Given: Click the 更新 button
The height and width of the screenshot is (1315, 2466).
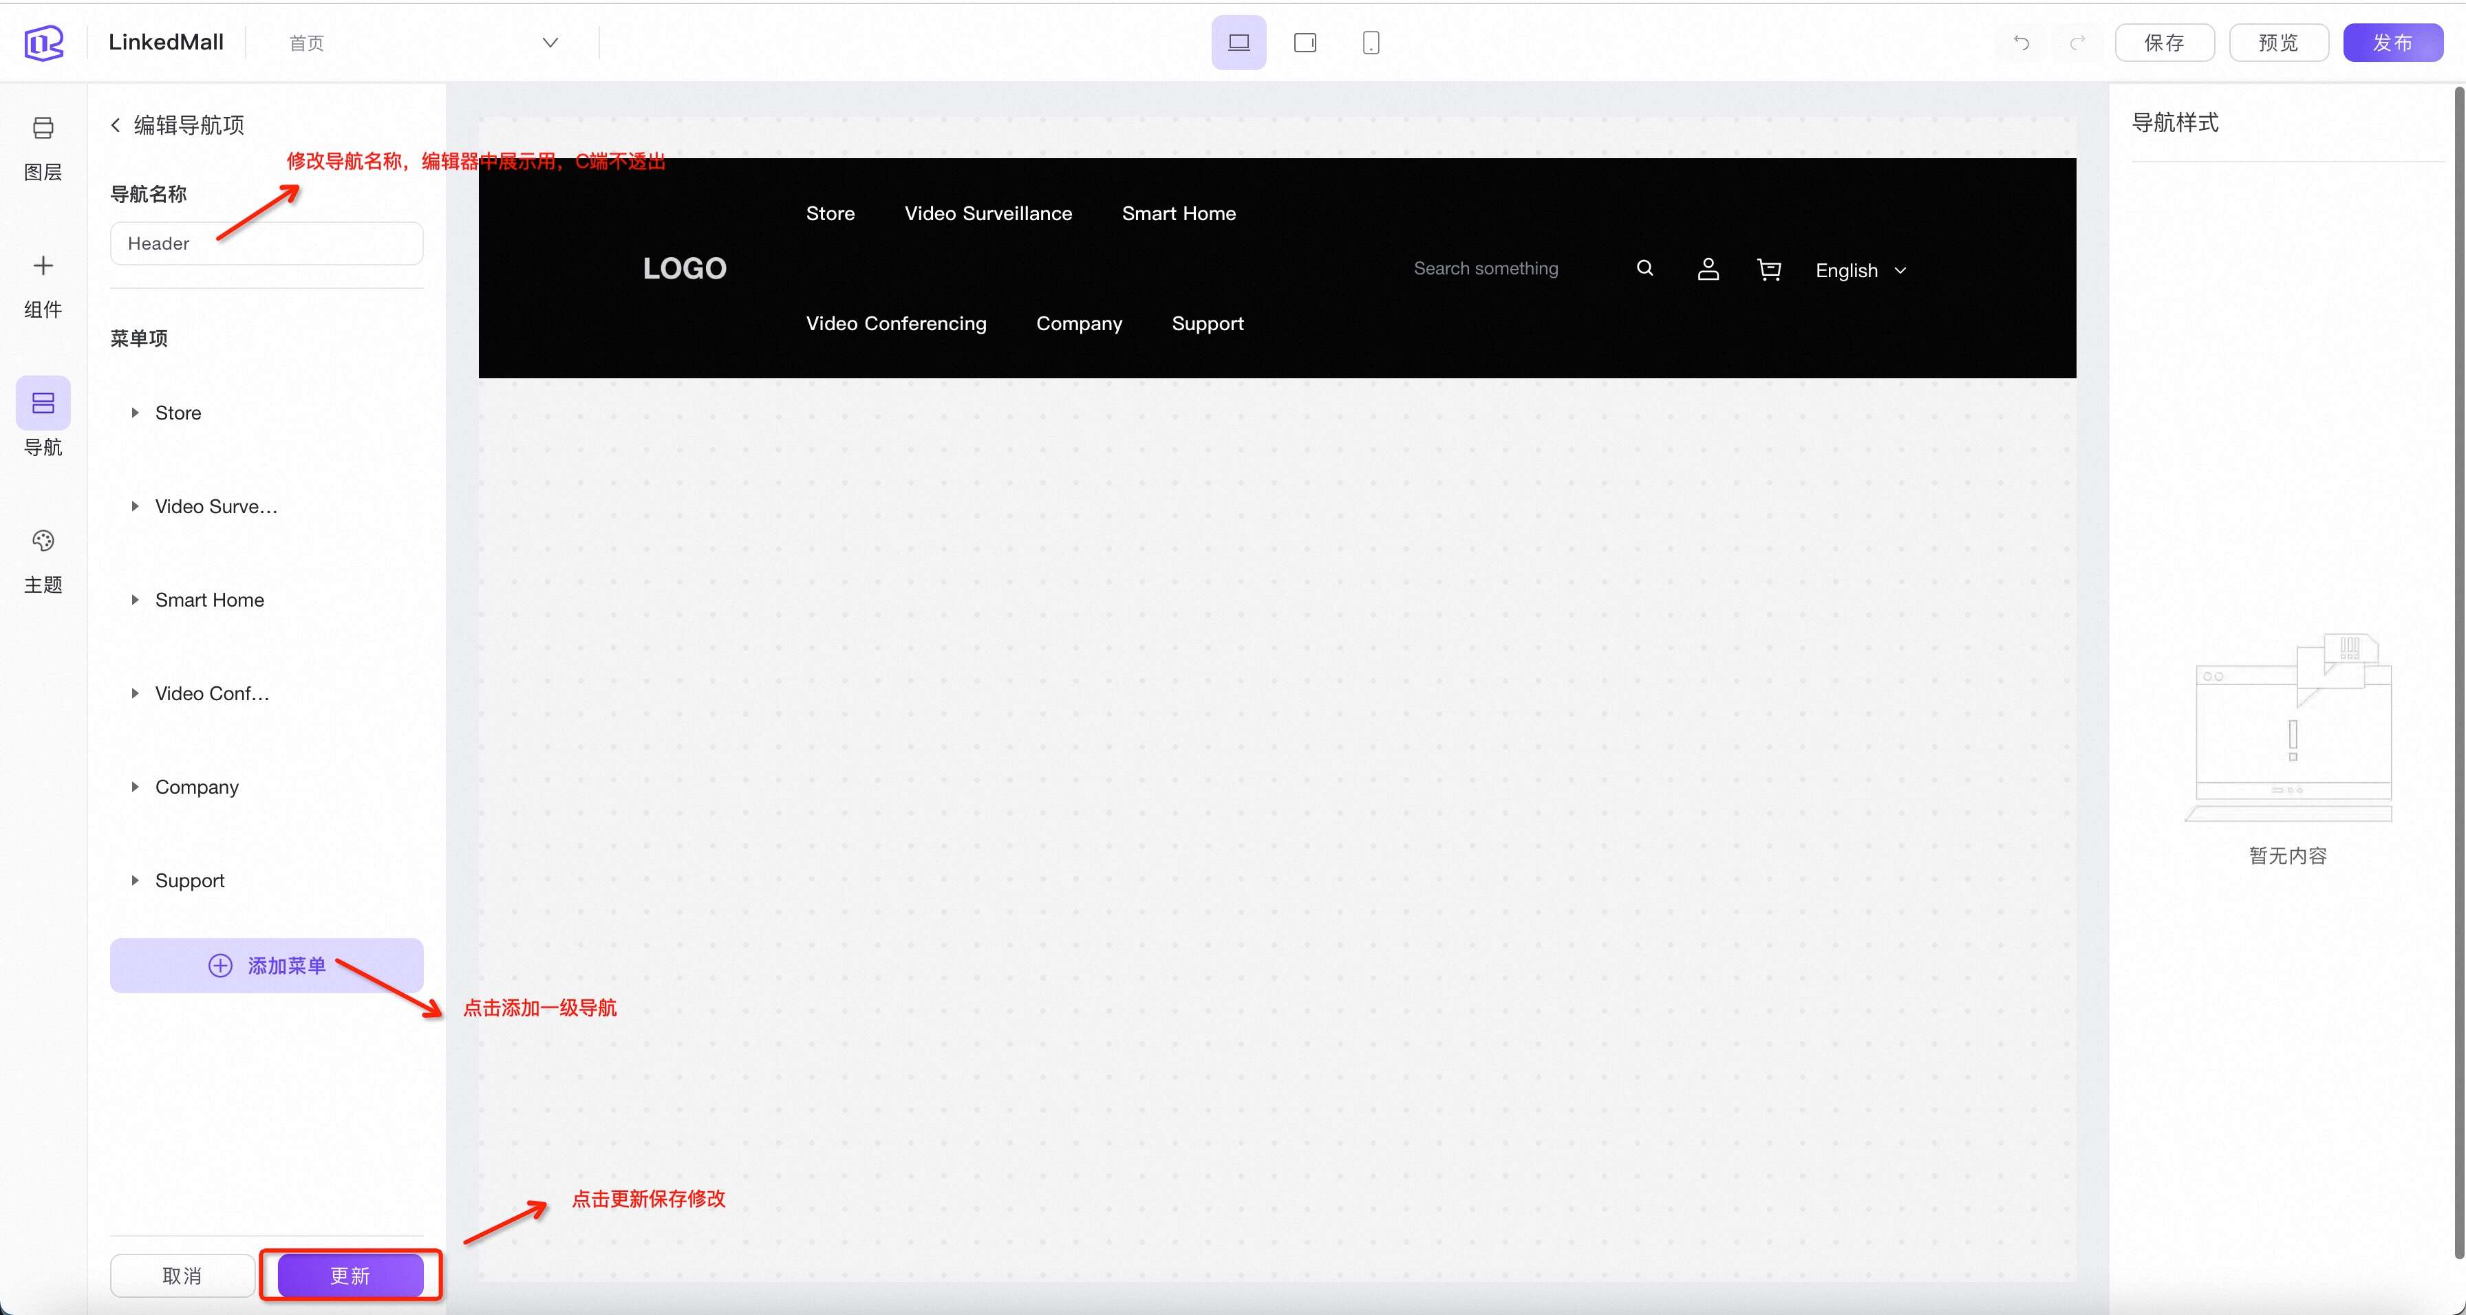Looking at the screenshot, I should [x=350, y=1275].
